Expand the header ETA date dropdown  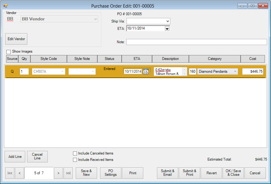[167, 29]
